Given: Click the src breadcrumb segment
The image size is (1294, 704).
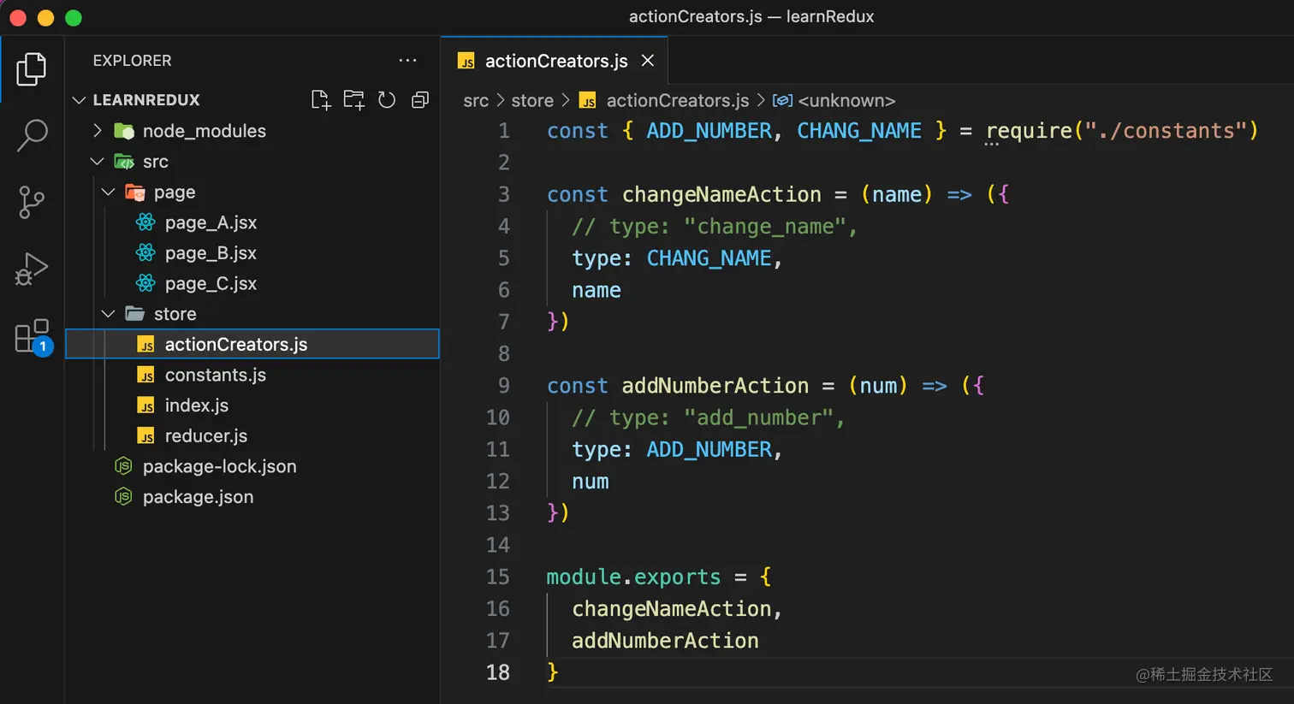Looking at the screenshot, I should [476, 101].
